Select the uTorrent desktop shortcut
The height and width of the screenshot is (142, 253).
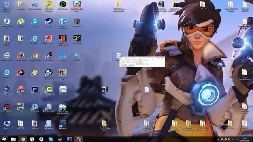coord(21,22)
